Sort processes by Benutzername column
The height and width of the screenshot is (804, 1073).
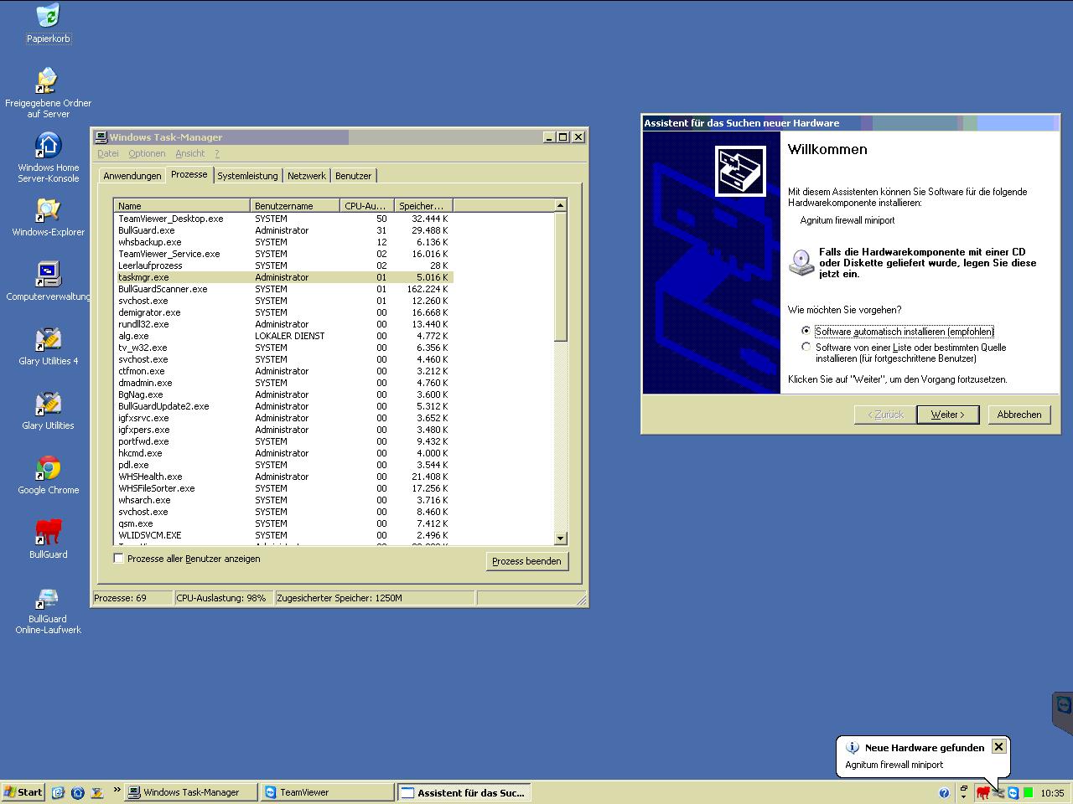pyautogui.click(x=295, y=205)
